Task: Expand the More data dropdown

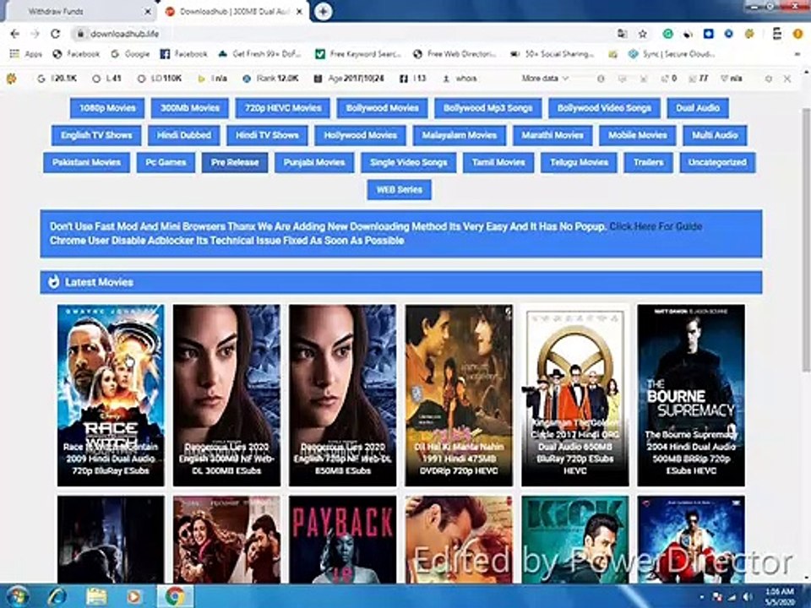Action: pyautogui.click(x=545, y=79)
